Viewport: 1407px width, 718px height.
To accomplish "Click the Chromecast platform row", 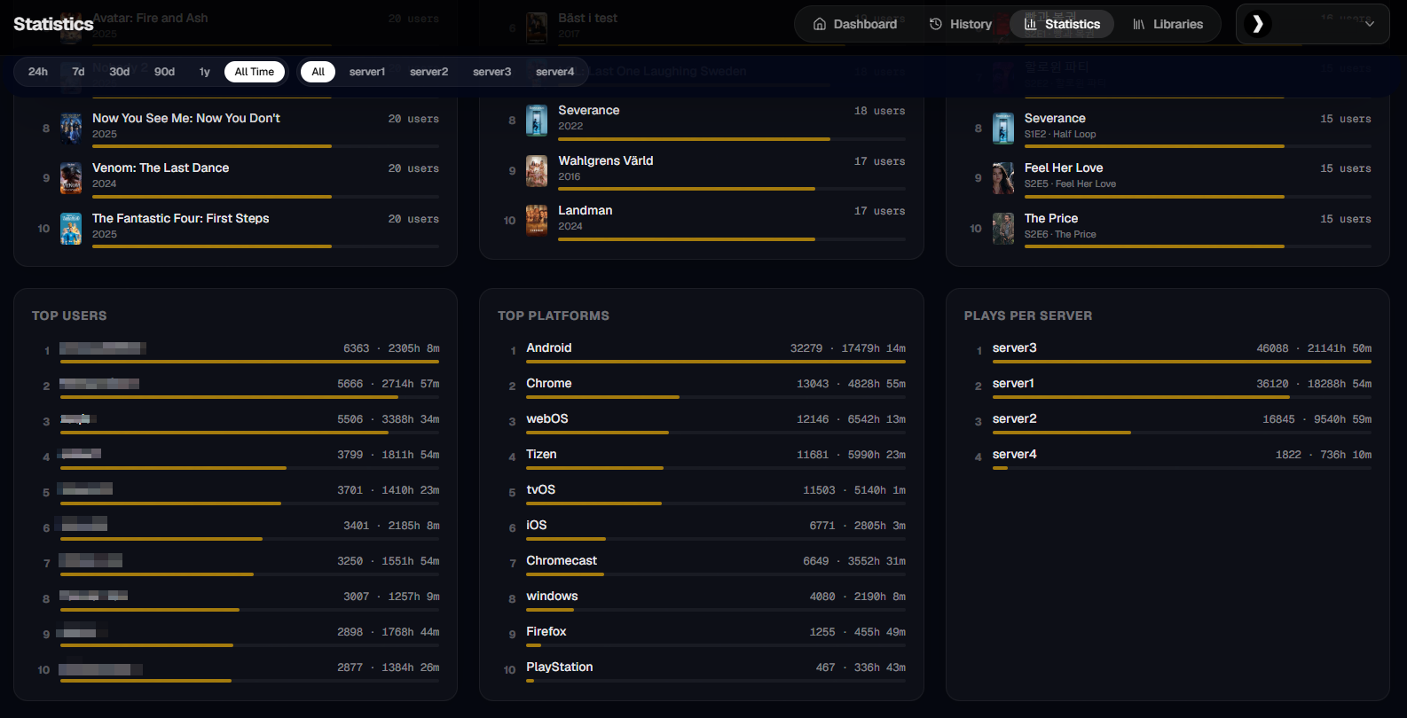I will (702, 564).
